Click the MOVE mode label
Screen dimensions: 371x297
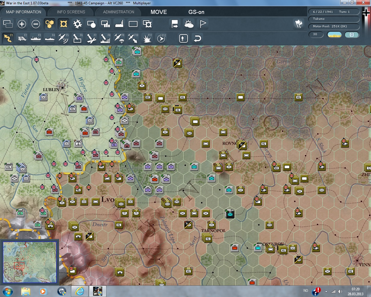(x=159, y=12)
